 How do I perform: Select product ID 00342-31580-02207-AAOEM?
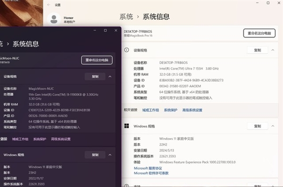pos(180,86)
